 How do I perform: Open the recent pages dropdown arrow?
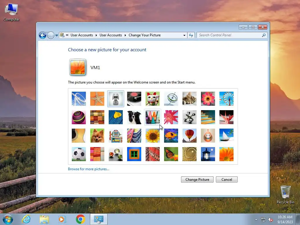(x=57, y=35)
